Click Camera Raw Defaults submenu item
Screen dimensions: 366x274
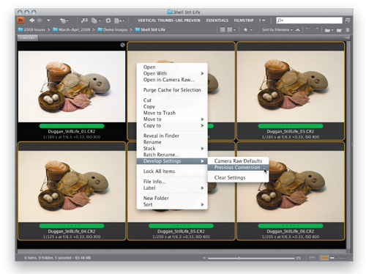(x=238, y=161)
